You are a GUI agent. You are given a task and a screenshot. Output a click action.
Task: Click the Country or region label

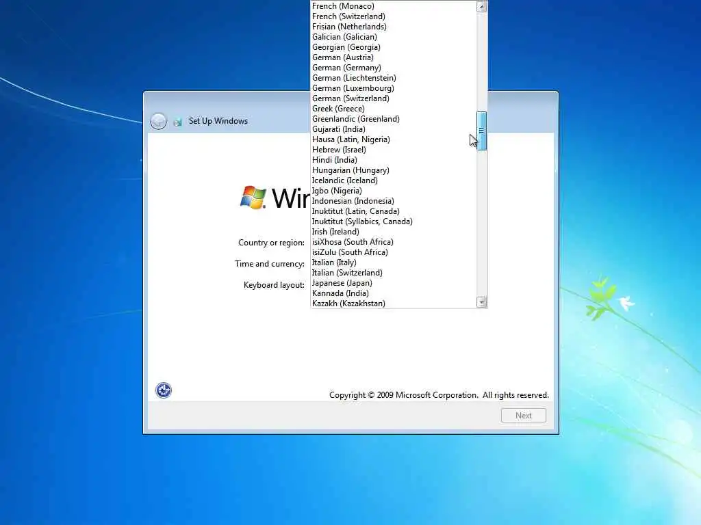[x=271, y=243]
